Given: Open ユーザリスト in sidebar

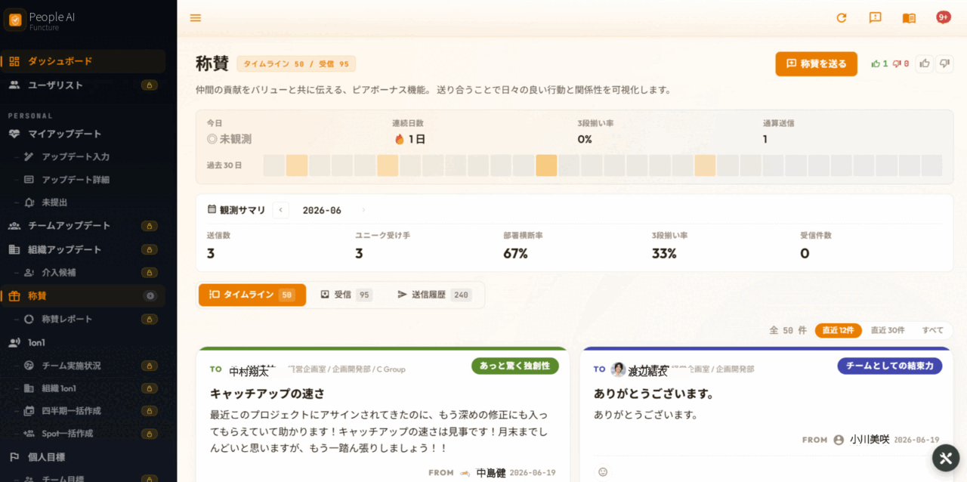Looking at the screenshot, I should point(83,85).
